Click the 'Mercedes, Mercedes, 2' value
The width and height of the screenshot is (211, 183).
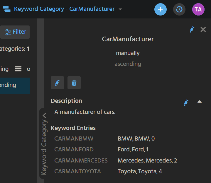point(147,160)
